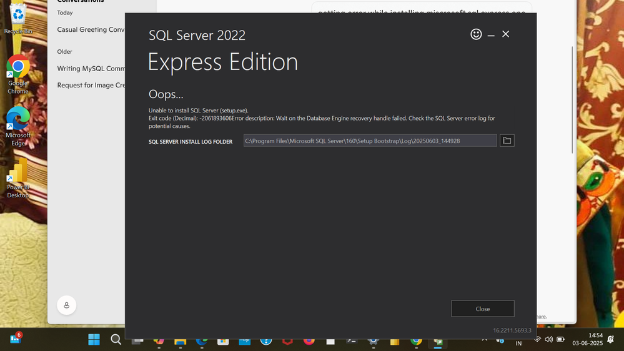Open Power BI Desktop shortcut
Viewport: 624px width, 351px height.
click(x=18, y=178)
